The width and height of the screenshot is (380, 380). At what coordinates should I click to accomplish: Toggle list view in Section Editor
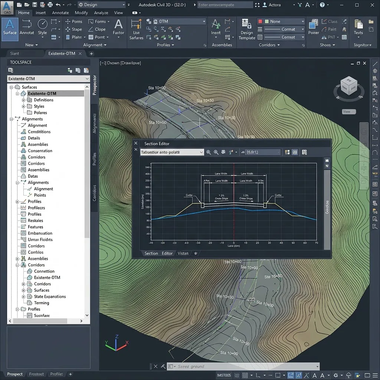pos(287,152)
